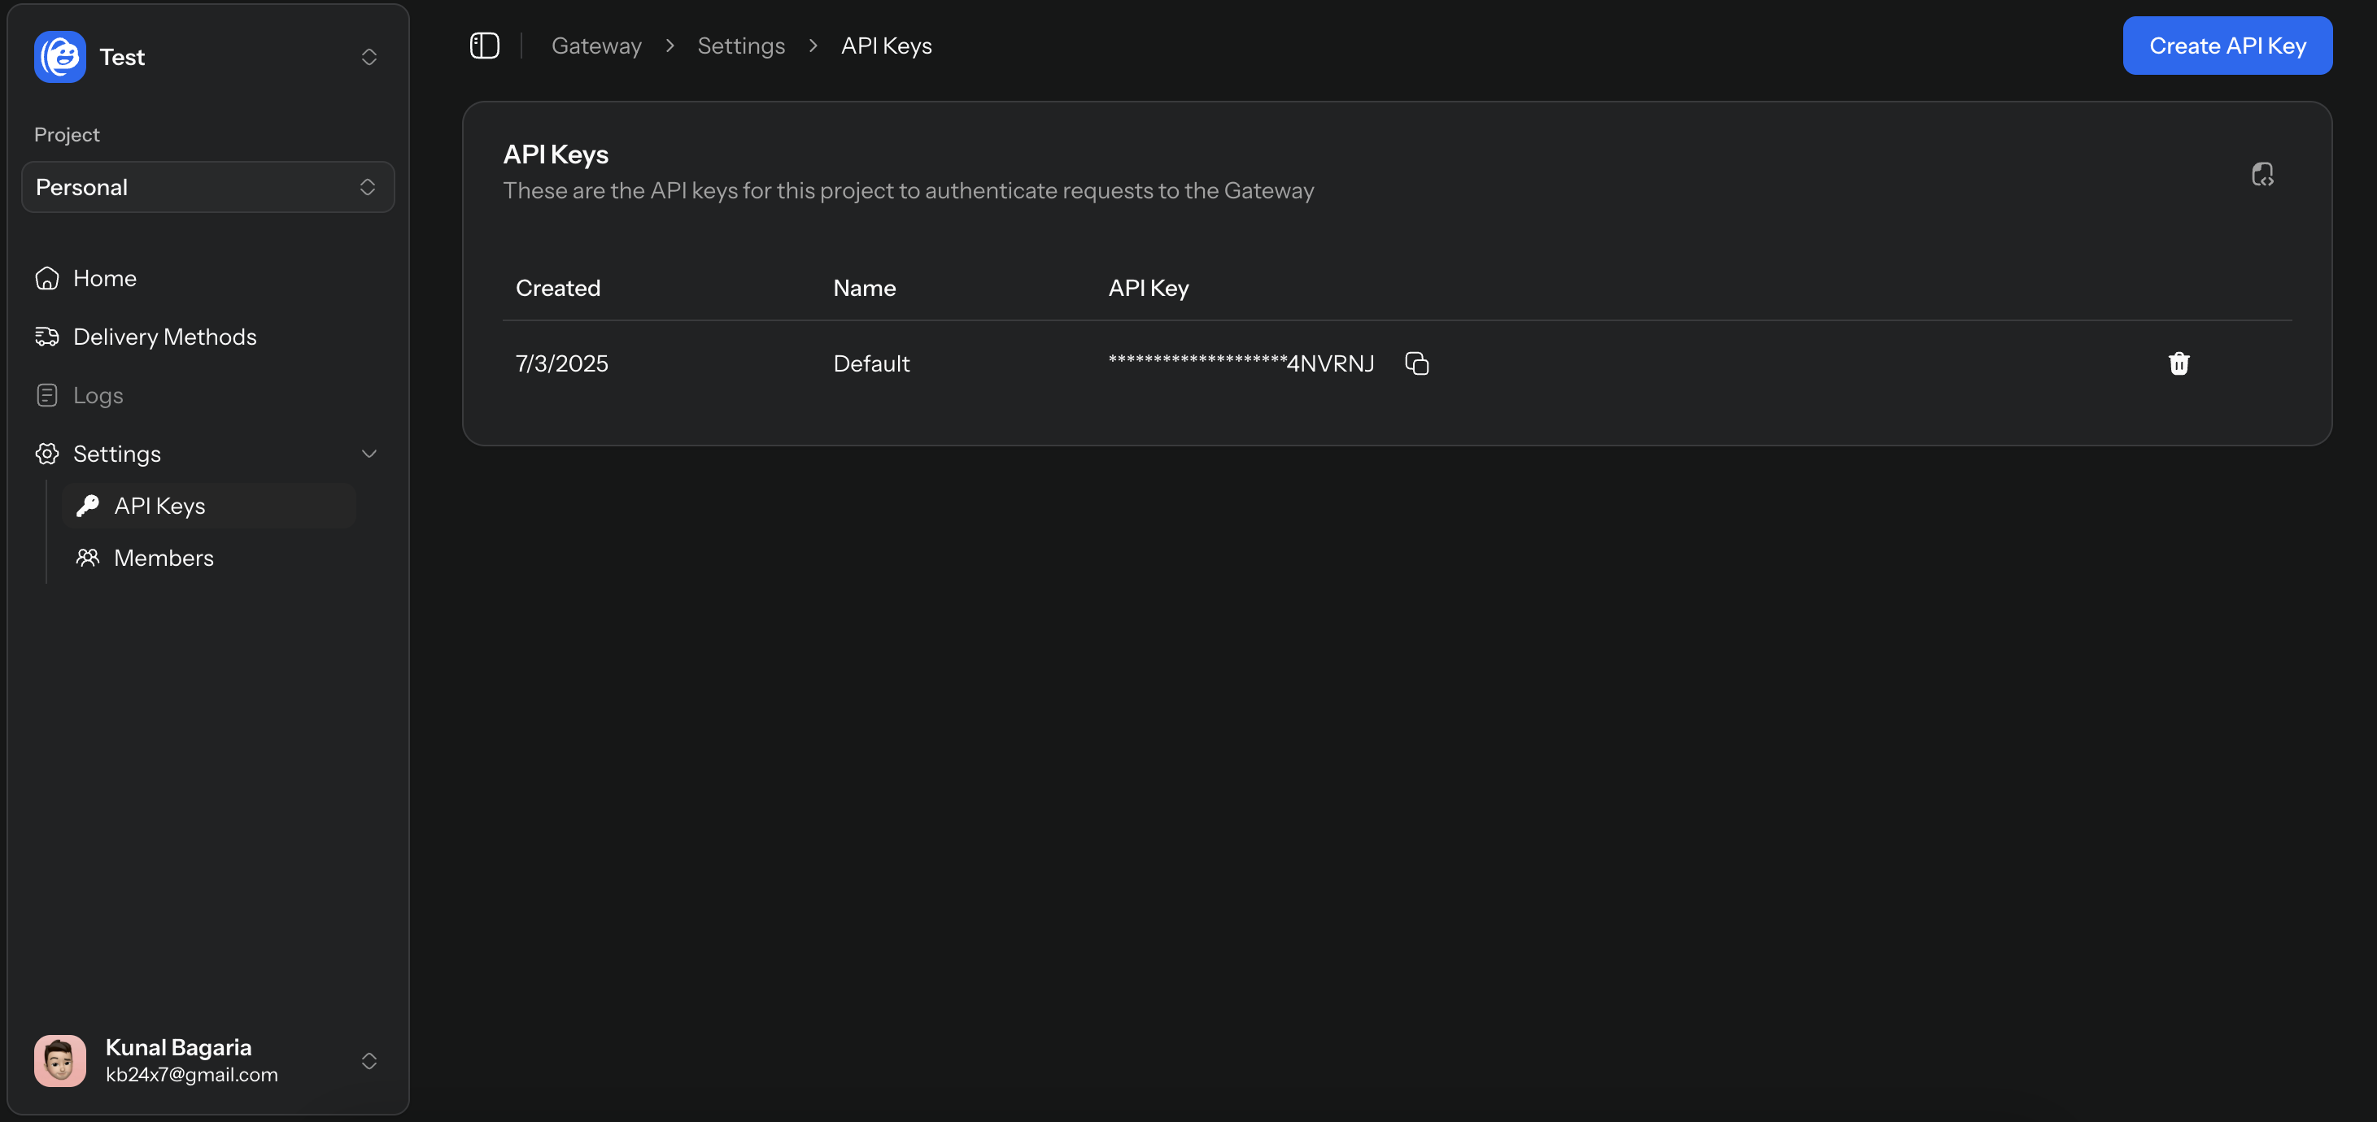The height and width of the screenshot is (1122, 2377).
Task: Click the Home house icon
Action: [x=47, y=278]
